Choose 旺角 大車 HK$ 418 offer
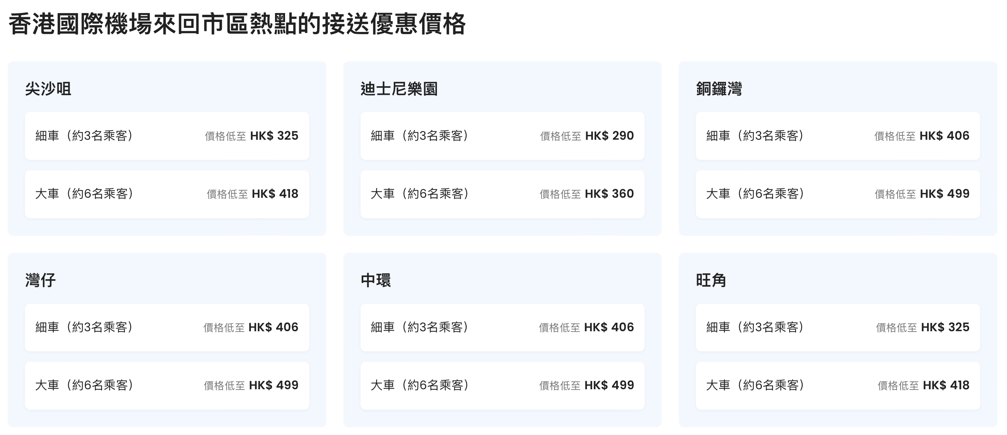Viewport: 1007px width, 435px height. pos(838,386)
